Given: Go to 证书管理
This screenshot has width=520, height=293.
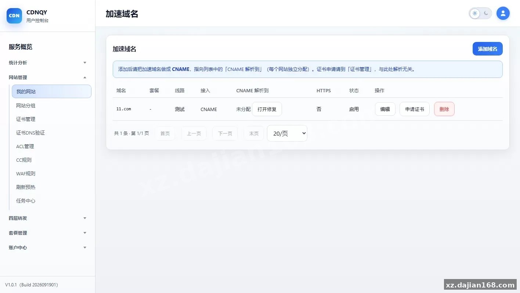Looking at the screenshot, I should click(x=51, y=119).
